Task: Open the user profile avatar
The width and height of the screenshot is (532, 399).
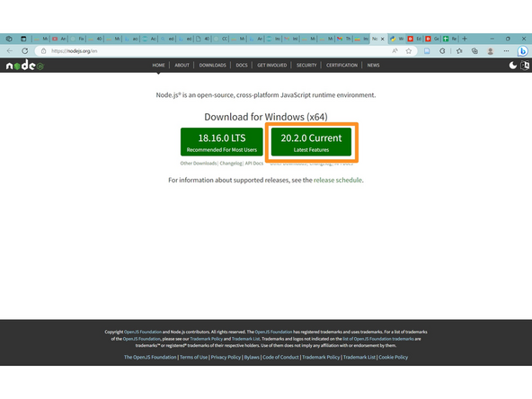Action: (x=491, y=51)
